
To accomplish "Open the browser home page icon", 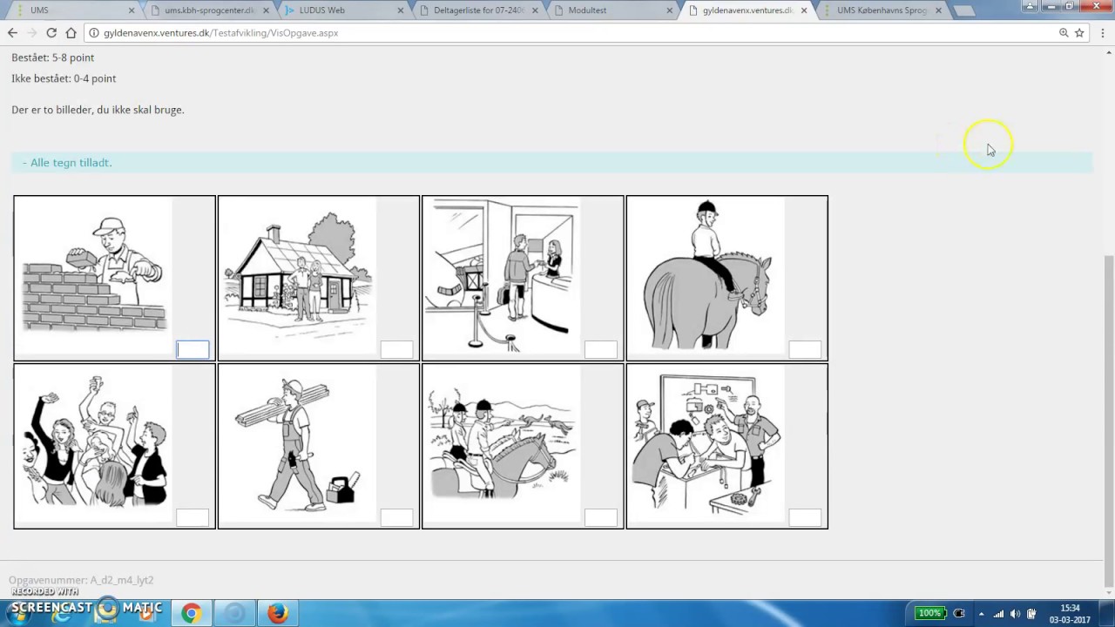I will 71,33.
